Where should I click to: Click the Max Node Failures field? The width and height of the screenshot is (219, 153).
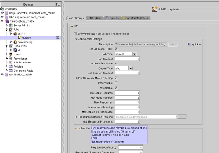[127, 98]
